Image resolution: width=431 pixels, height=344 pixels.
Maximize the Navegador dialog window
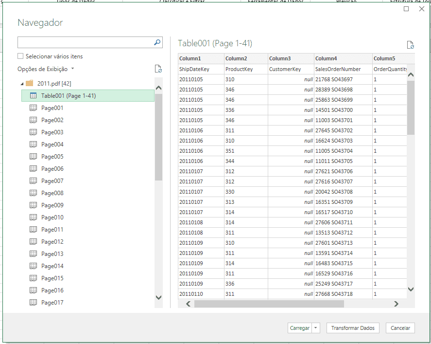click(x=406, y=9)
